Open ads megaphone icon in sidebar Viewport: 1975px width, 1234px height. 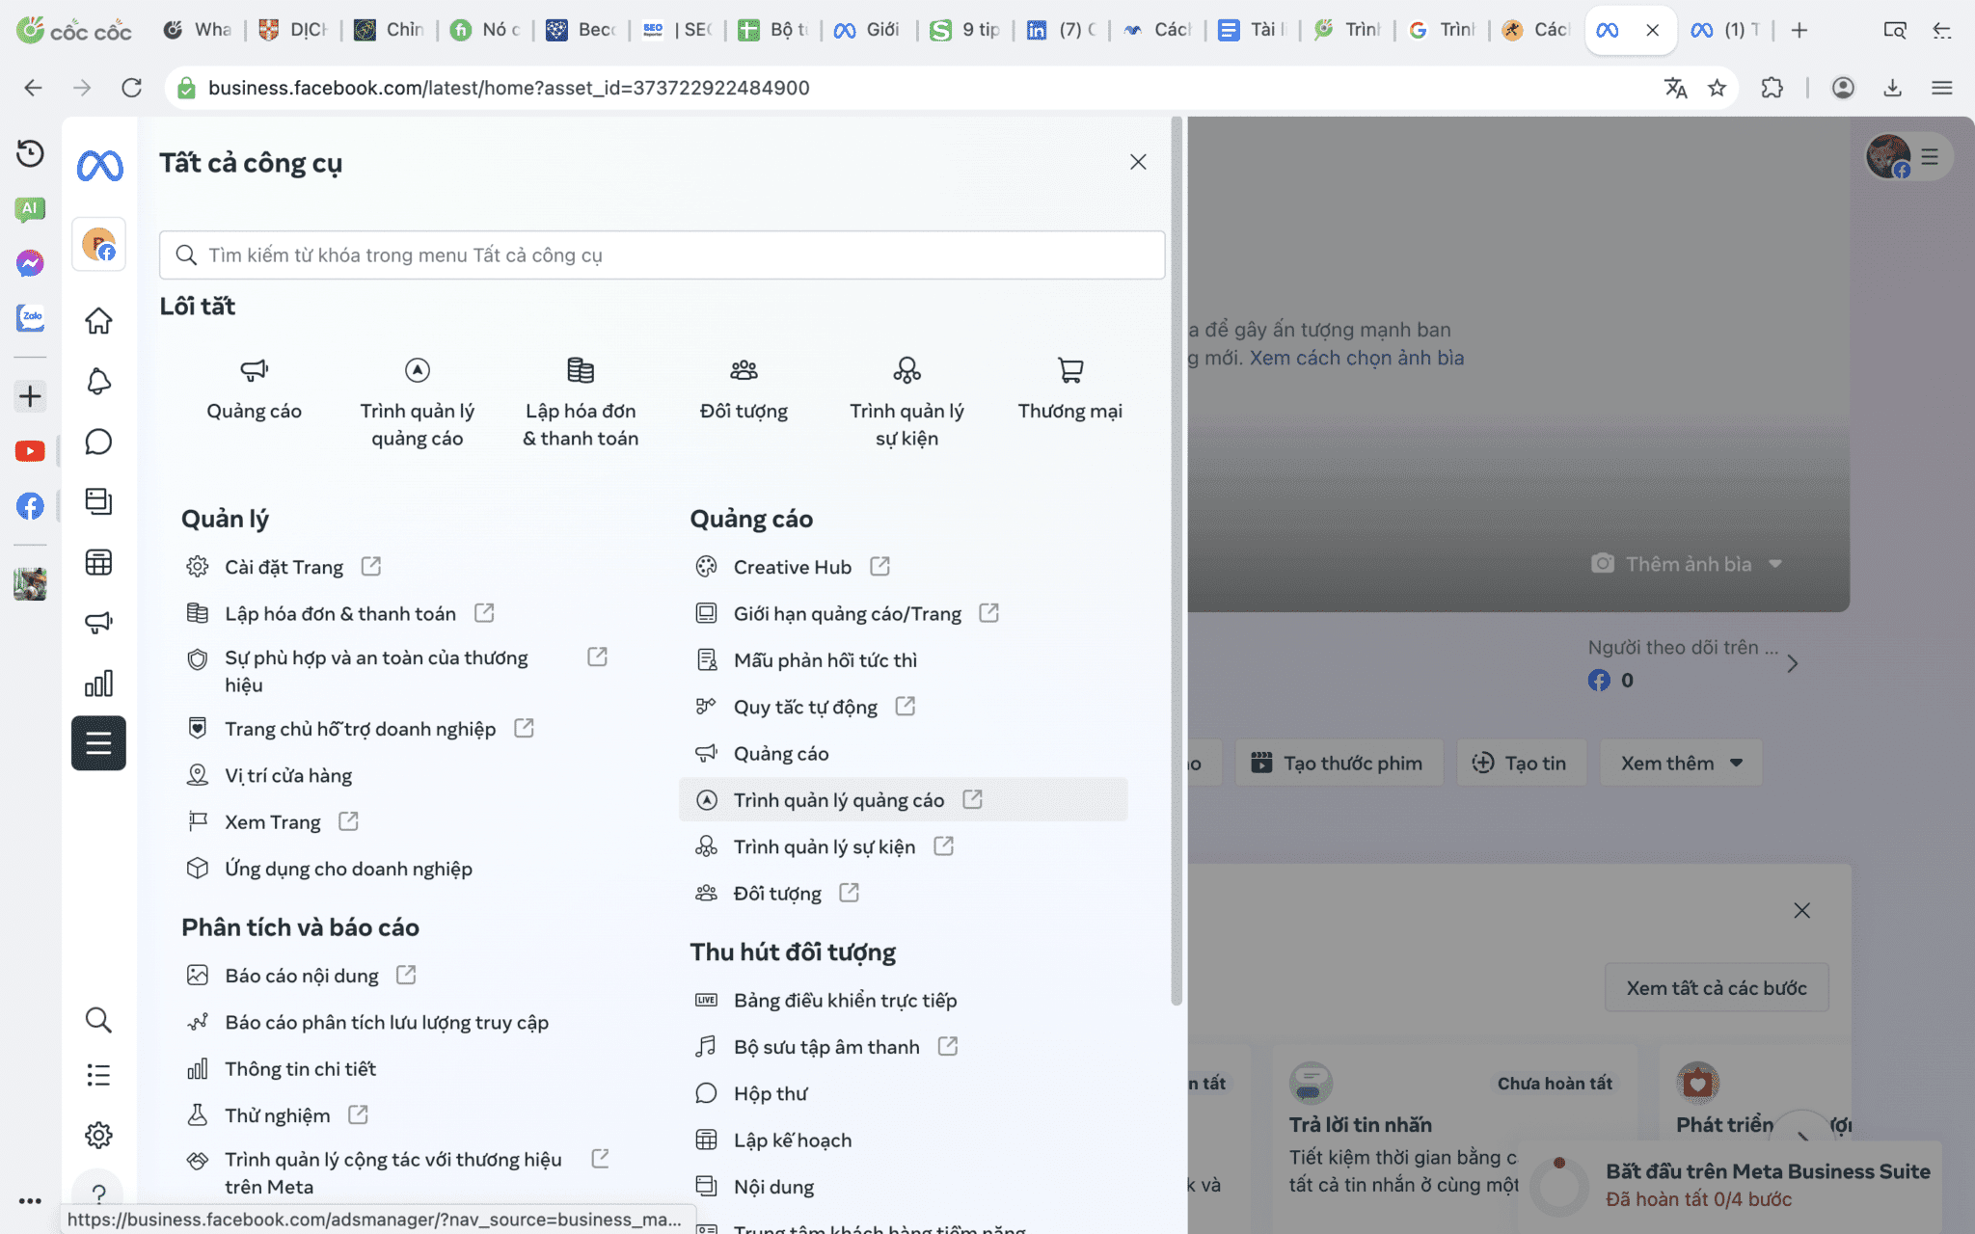click(98, 623)
